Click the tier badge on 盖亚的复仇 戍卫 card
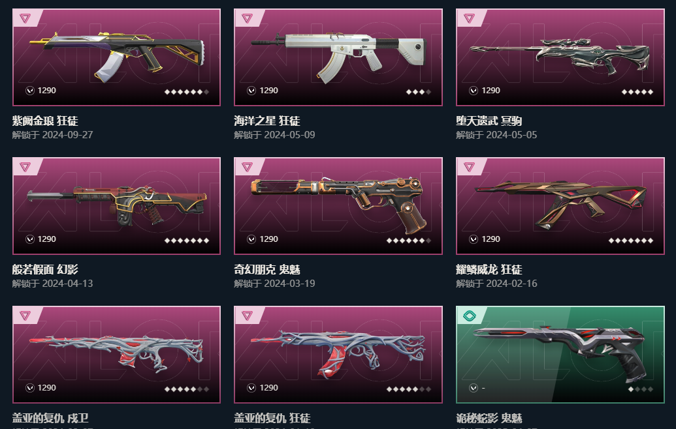This screenshot has height=429, width=676. (x=25, y=316)
